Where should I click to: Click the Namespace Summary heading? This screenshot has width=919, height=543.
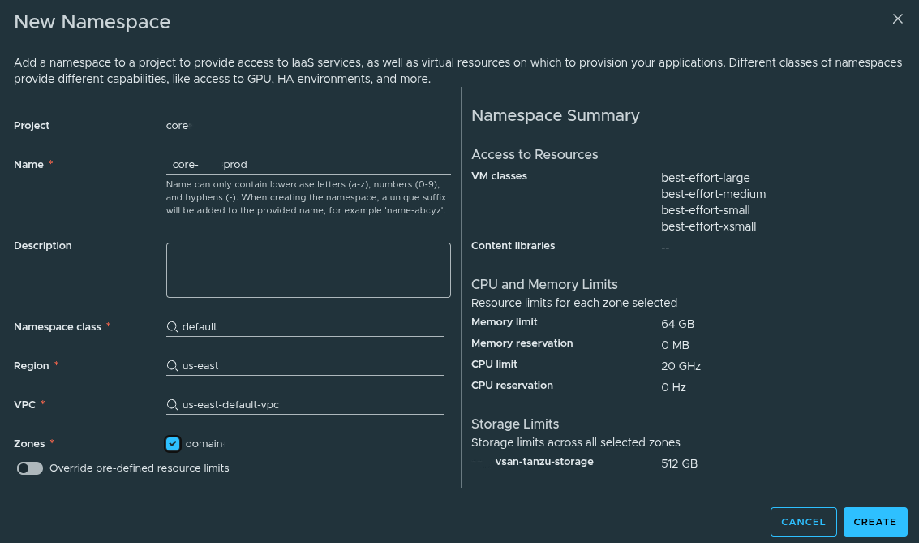click(556, 115)
